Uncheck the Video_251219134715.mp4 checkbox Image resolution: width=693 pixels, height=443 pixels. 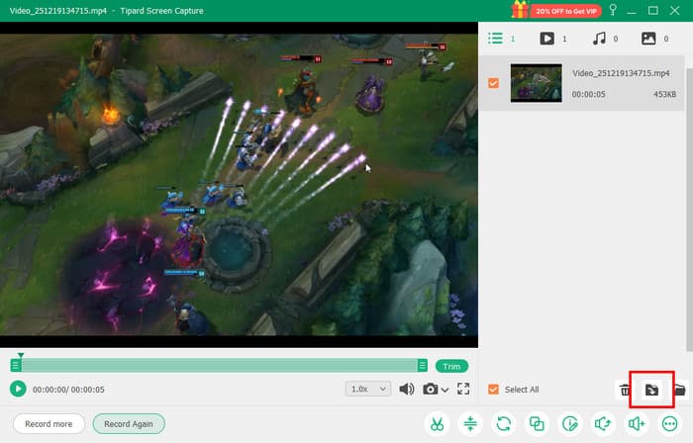click(x=493, y=83)
